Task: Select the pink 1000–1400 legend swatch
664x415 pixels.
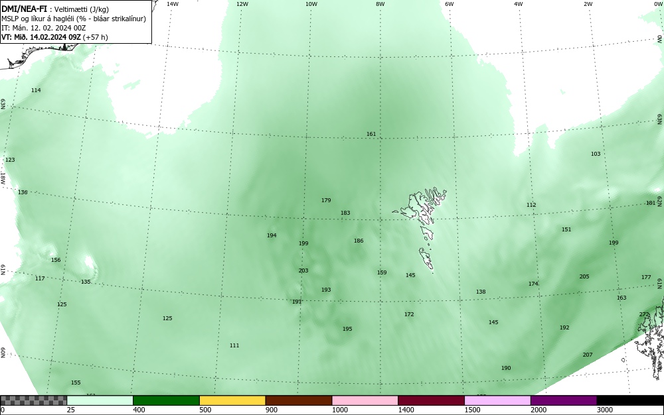Action: point(365,400)
